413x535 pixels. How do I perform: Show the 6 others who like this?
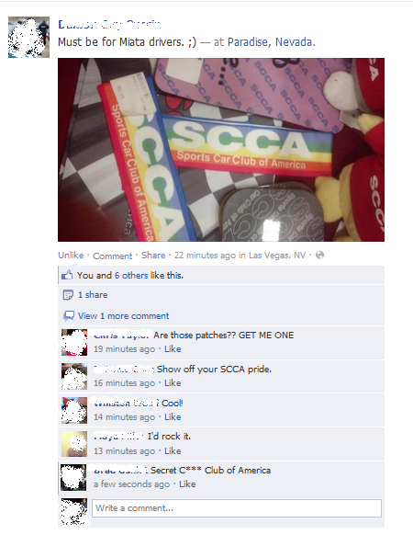[x=135, y=276]
